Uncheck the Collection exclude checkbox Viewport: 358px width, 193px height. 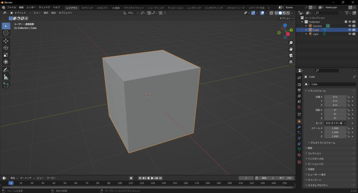point(346,22)
